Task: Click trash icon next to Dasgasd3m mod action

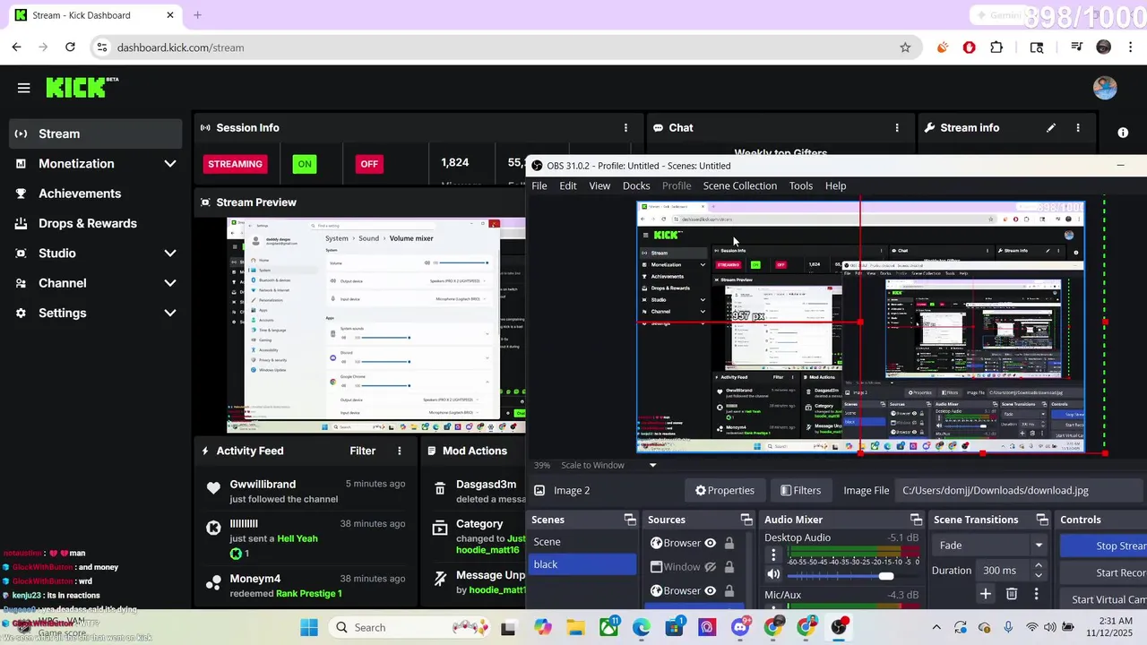Action: click(440, 489)
